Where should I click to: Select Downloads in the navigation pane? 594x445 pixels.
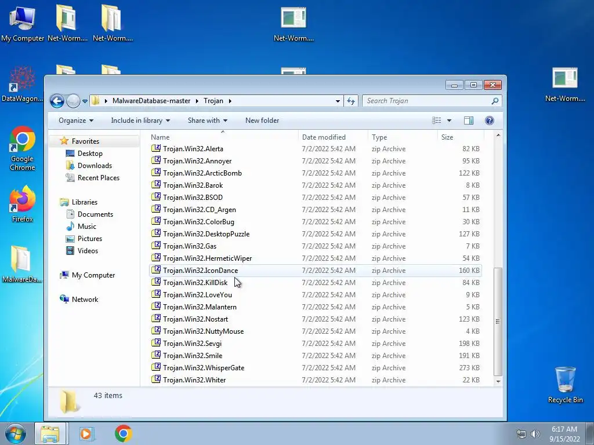tap(95, 165)
